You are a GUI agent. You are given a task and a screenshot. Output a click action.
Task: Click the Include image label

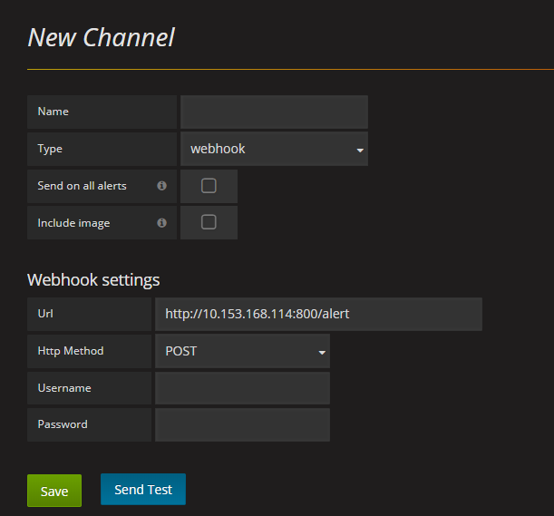point(73,223)
